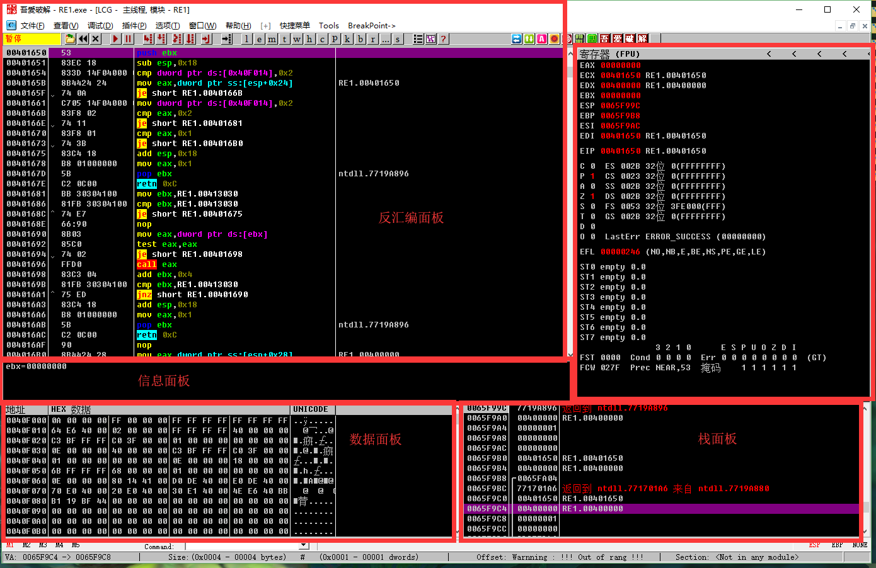This screenshot has height=568, width=876.
Task: Open the BreakPoint-> menu item
Action: 372,26
